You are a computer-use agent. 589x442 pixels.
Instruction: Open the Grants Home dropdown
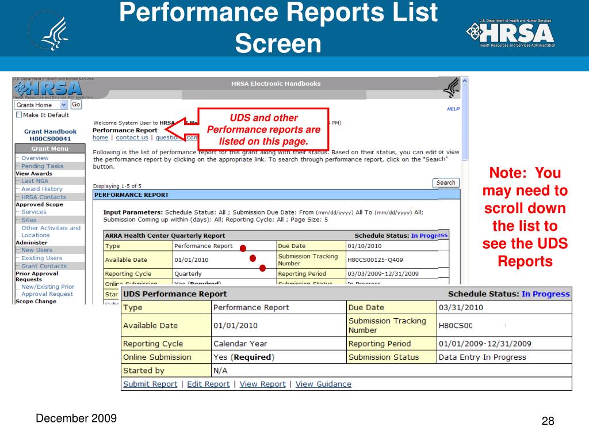coord(41,105)
